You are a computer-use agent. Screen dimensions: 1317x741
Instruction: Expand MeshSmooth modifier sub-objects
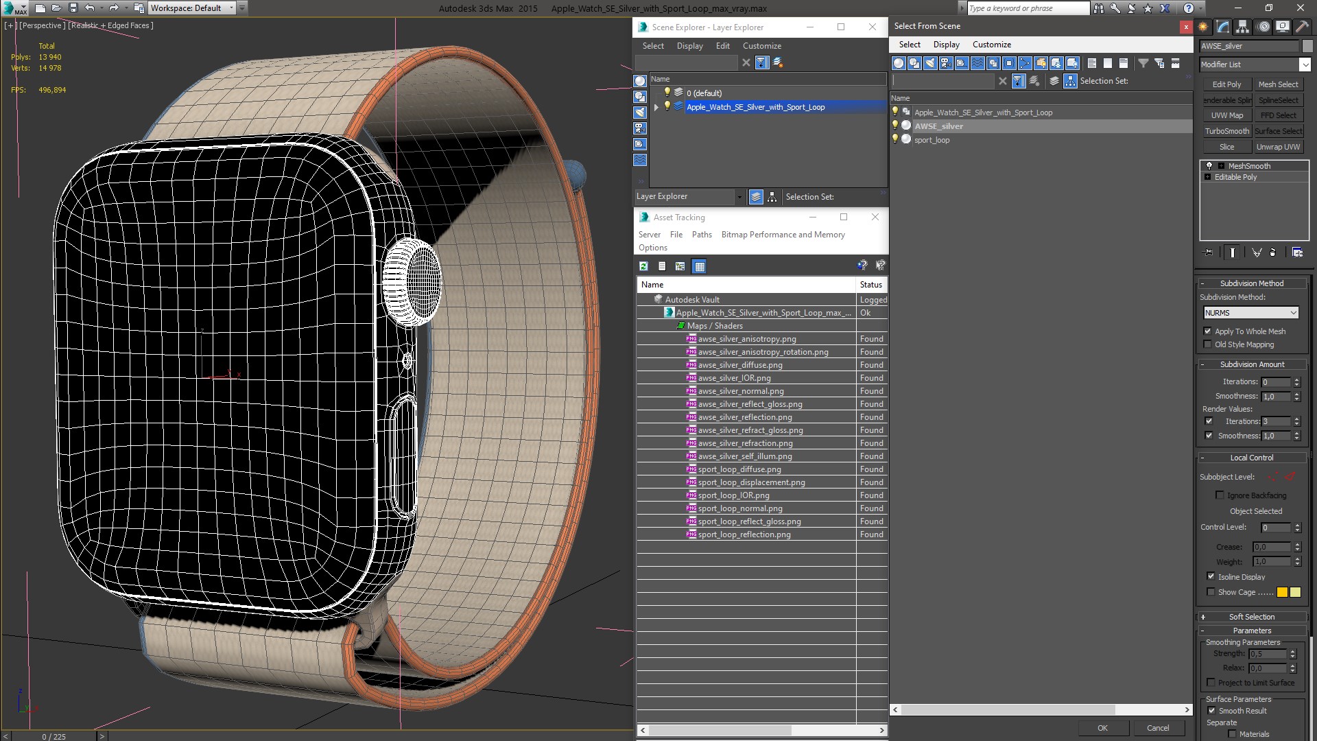click(1221, 166)
